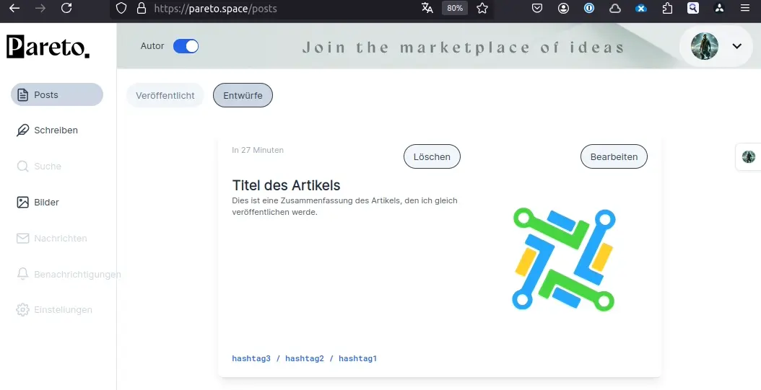Viewport: 761px width, 390px height.
Task: Click the Join the marketplace of ideas banner
Action: (x=463, y=47)
